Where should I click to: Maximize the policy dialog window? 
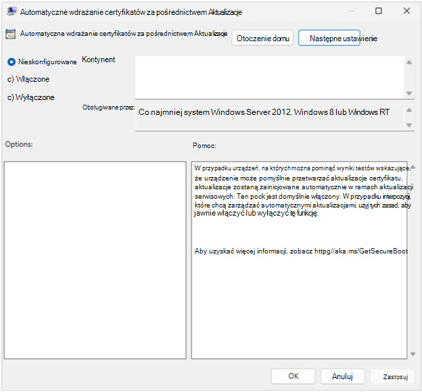[379, 11]
